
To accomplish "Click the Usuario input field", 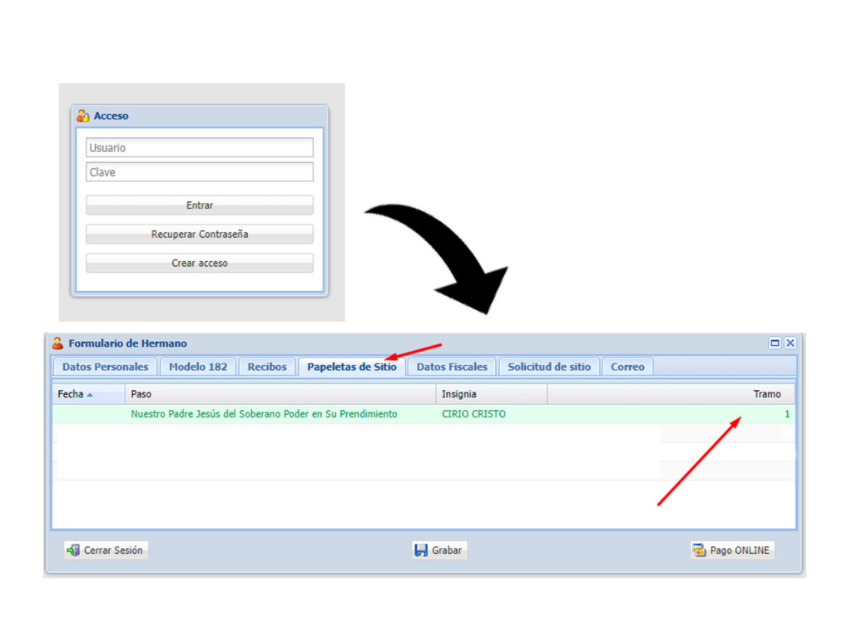I will (199, 148).
